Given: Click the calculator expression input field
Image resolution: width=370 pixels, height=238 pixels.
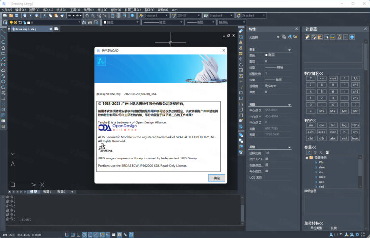Looking at the screenshot, I should [x=333, y=66].
